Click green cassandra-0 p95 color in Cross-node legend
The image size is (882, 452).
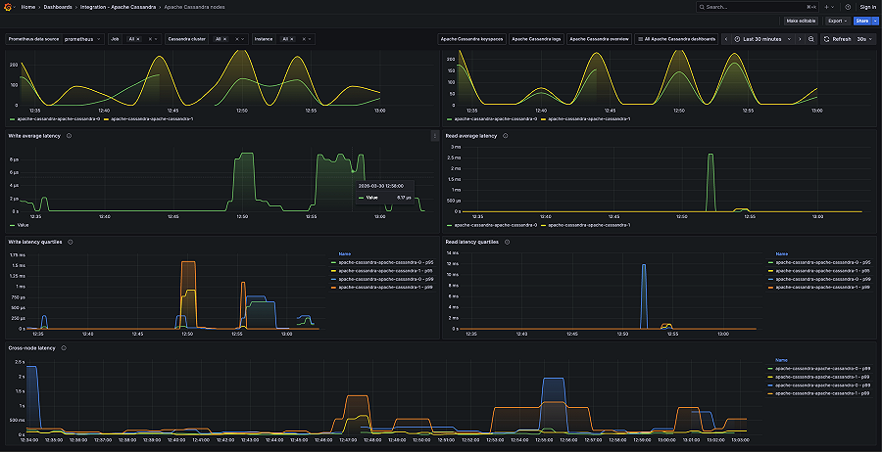(x=771, y=369)
